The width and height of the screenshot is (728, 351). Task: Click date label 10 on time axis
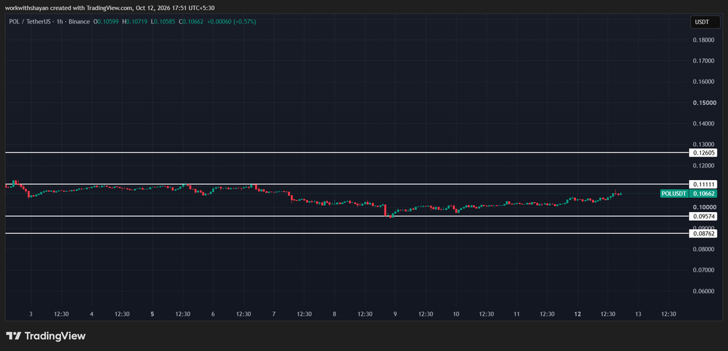456,314
